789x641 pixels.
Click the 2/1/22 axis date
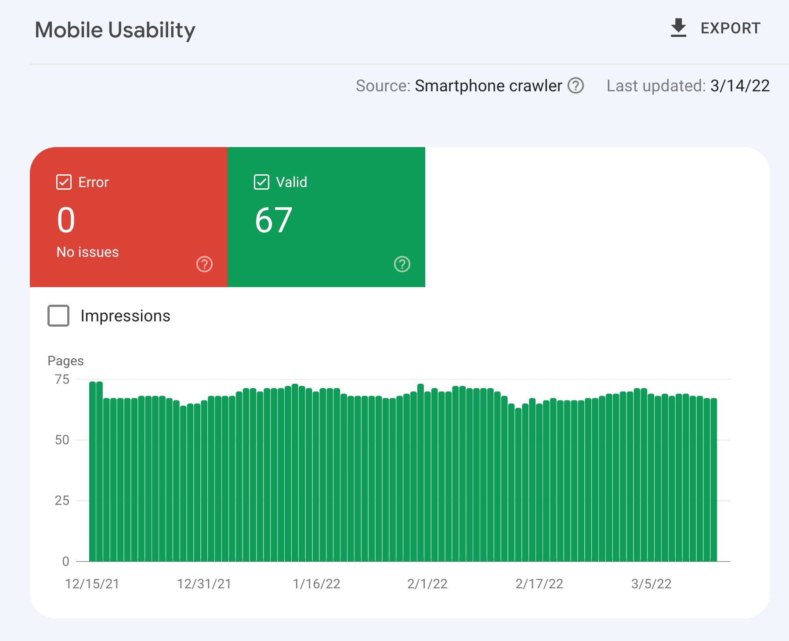427,584
